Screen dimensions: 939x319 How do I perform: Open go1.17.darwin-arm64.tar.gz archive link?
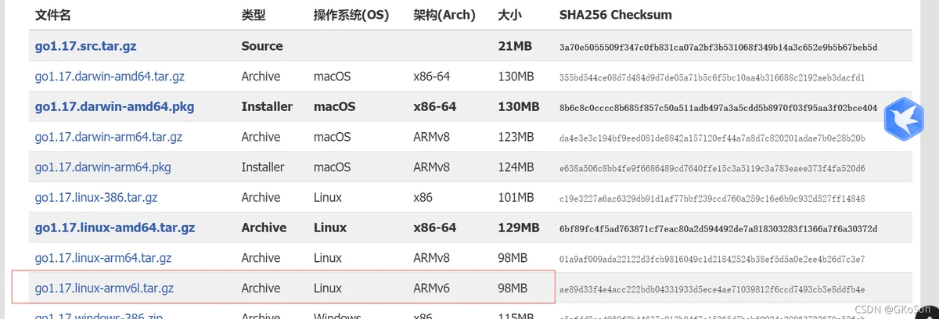point(108,137)
